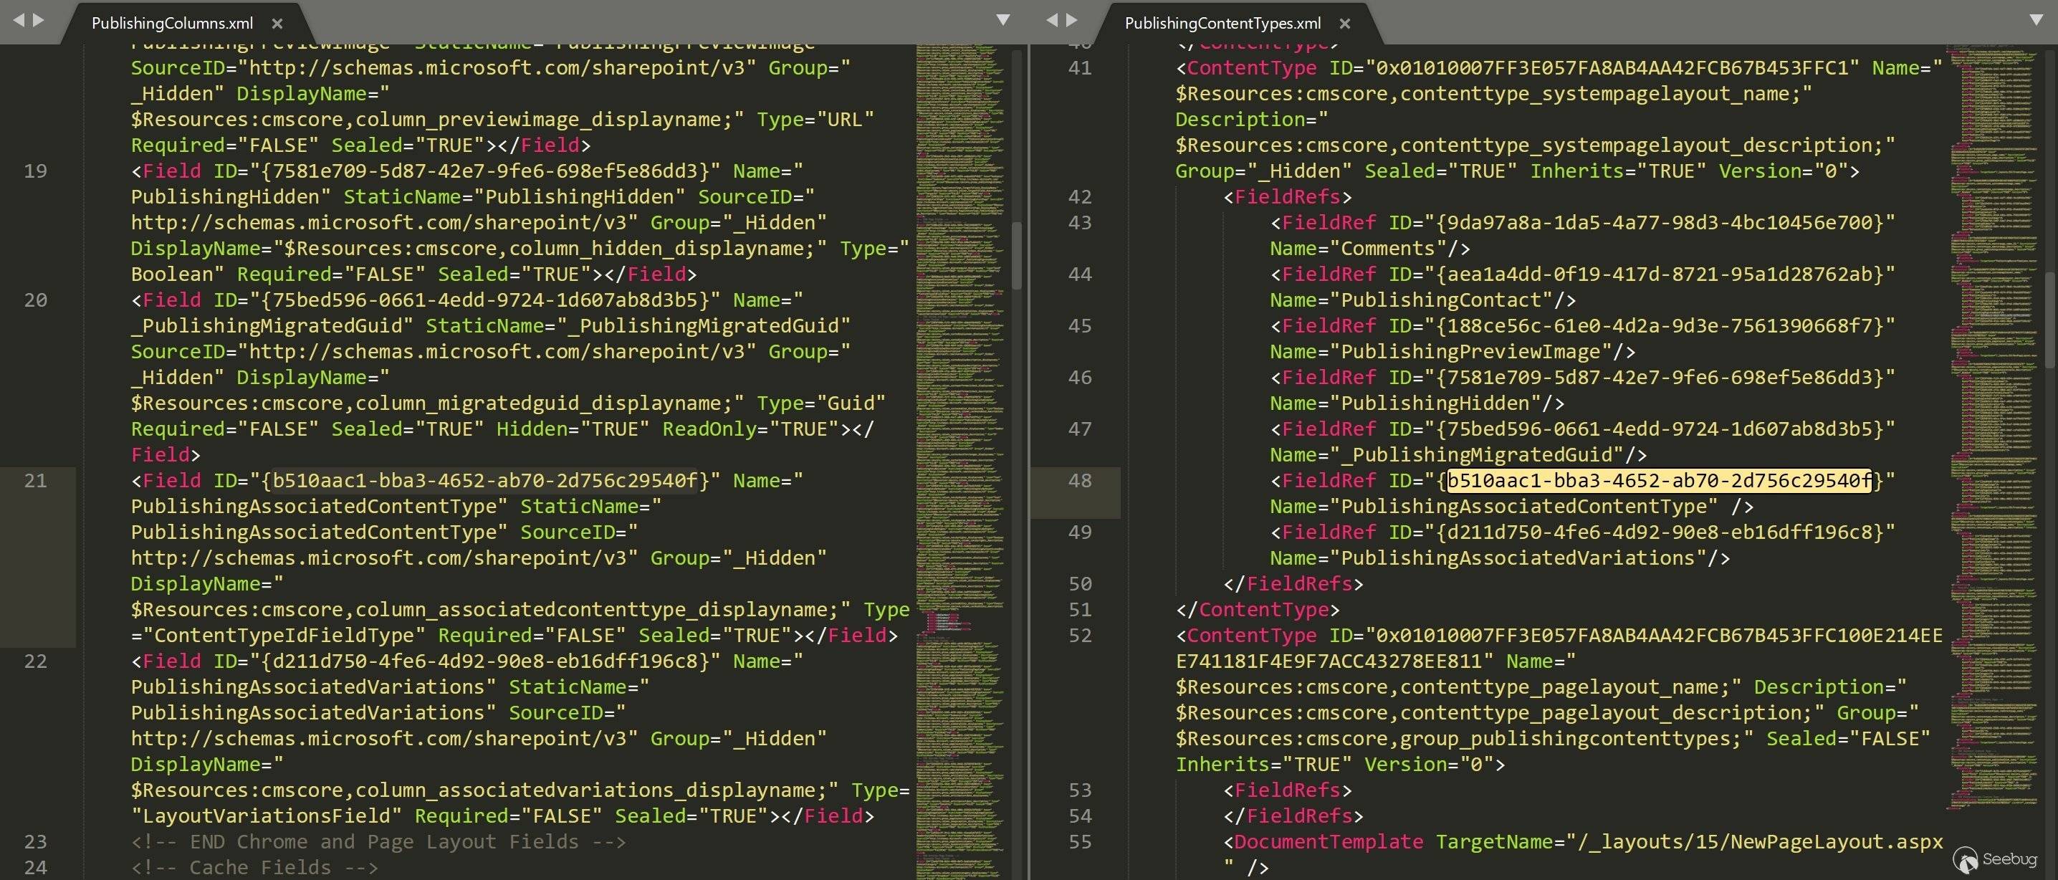Screen dimensions: 2058x880
Task: Open left pane tab list dropdown
Action: 1002,20
